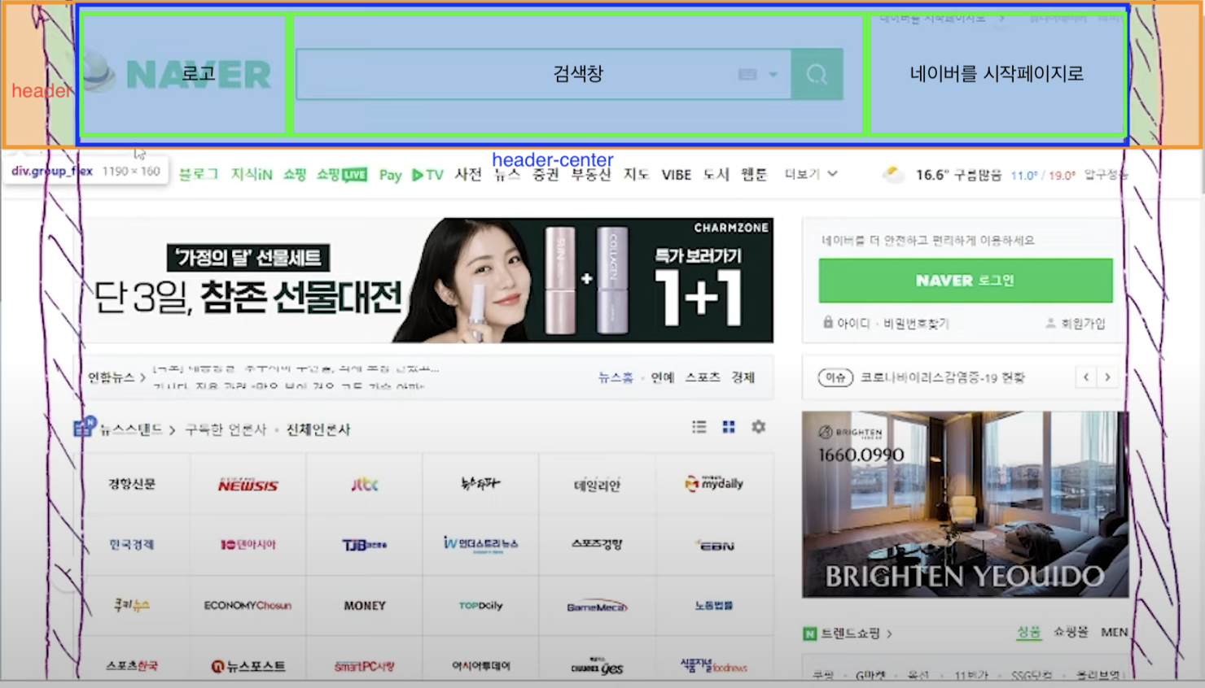Click the green search magnifier button
This screenshot has height=688, width=1205.
click(x=817, y=75)
